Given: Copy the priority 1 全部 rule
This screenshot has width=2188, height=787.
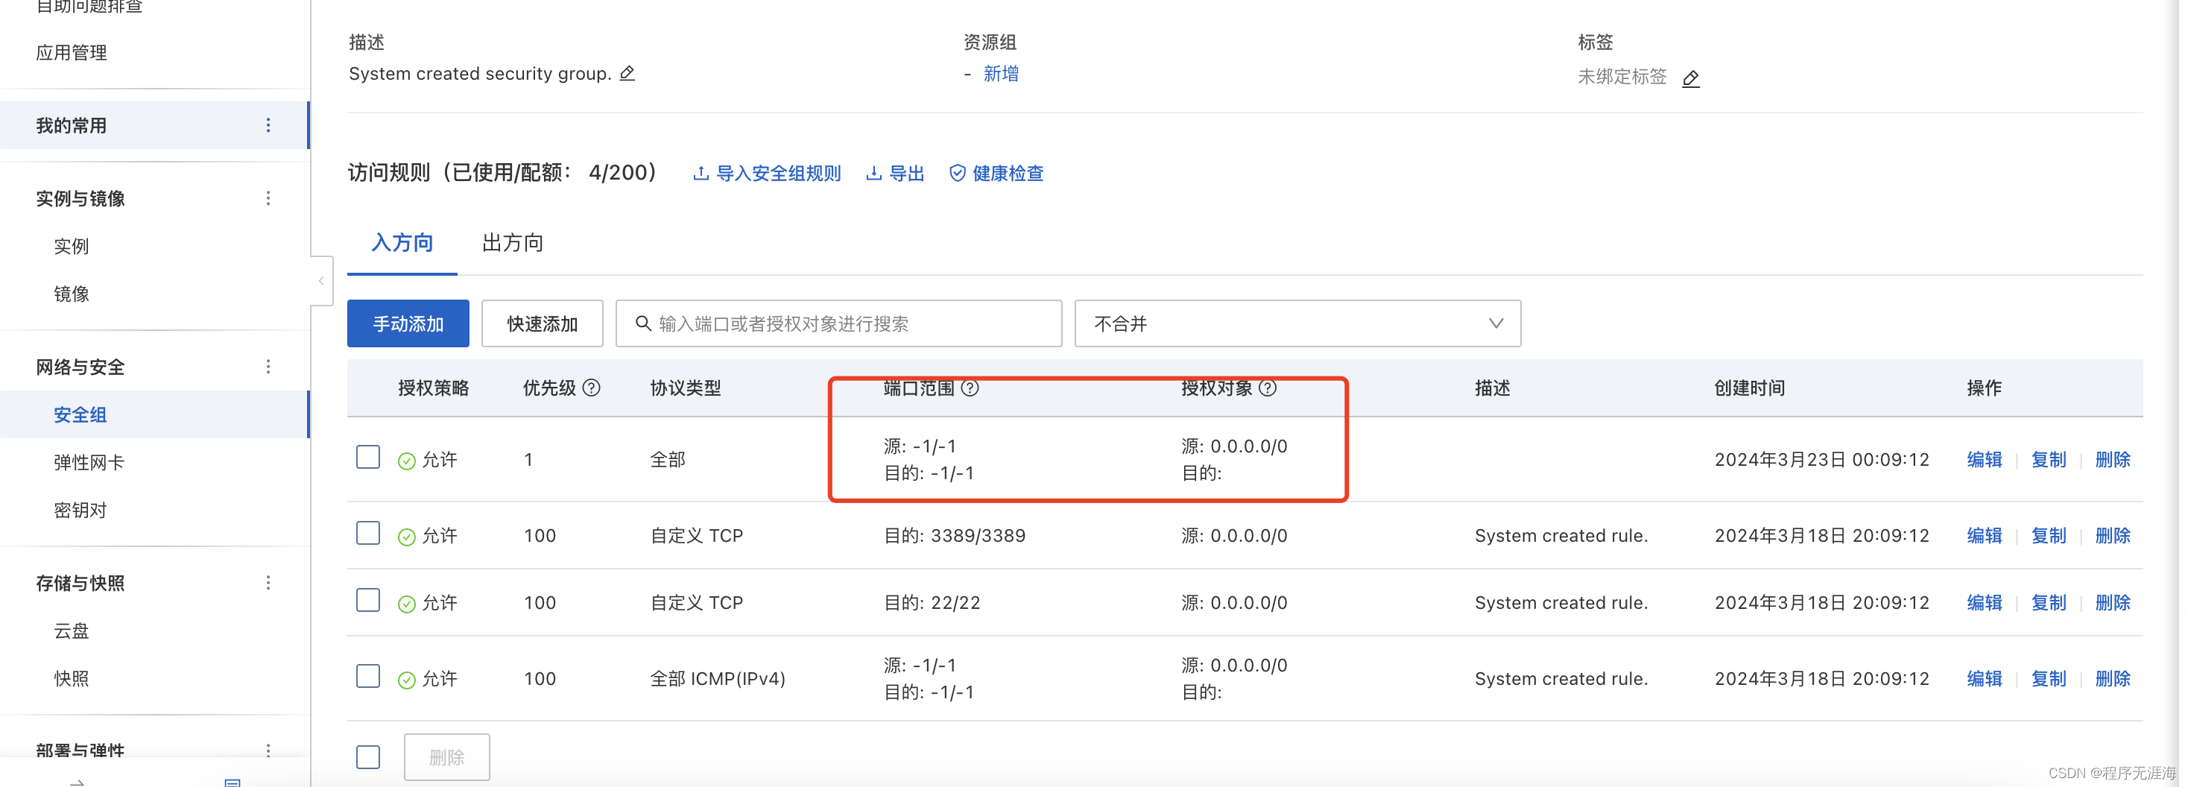Looking at the screenshot, I should click(x=2048, y=459).
